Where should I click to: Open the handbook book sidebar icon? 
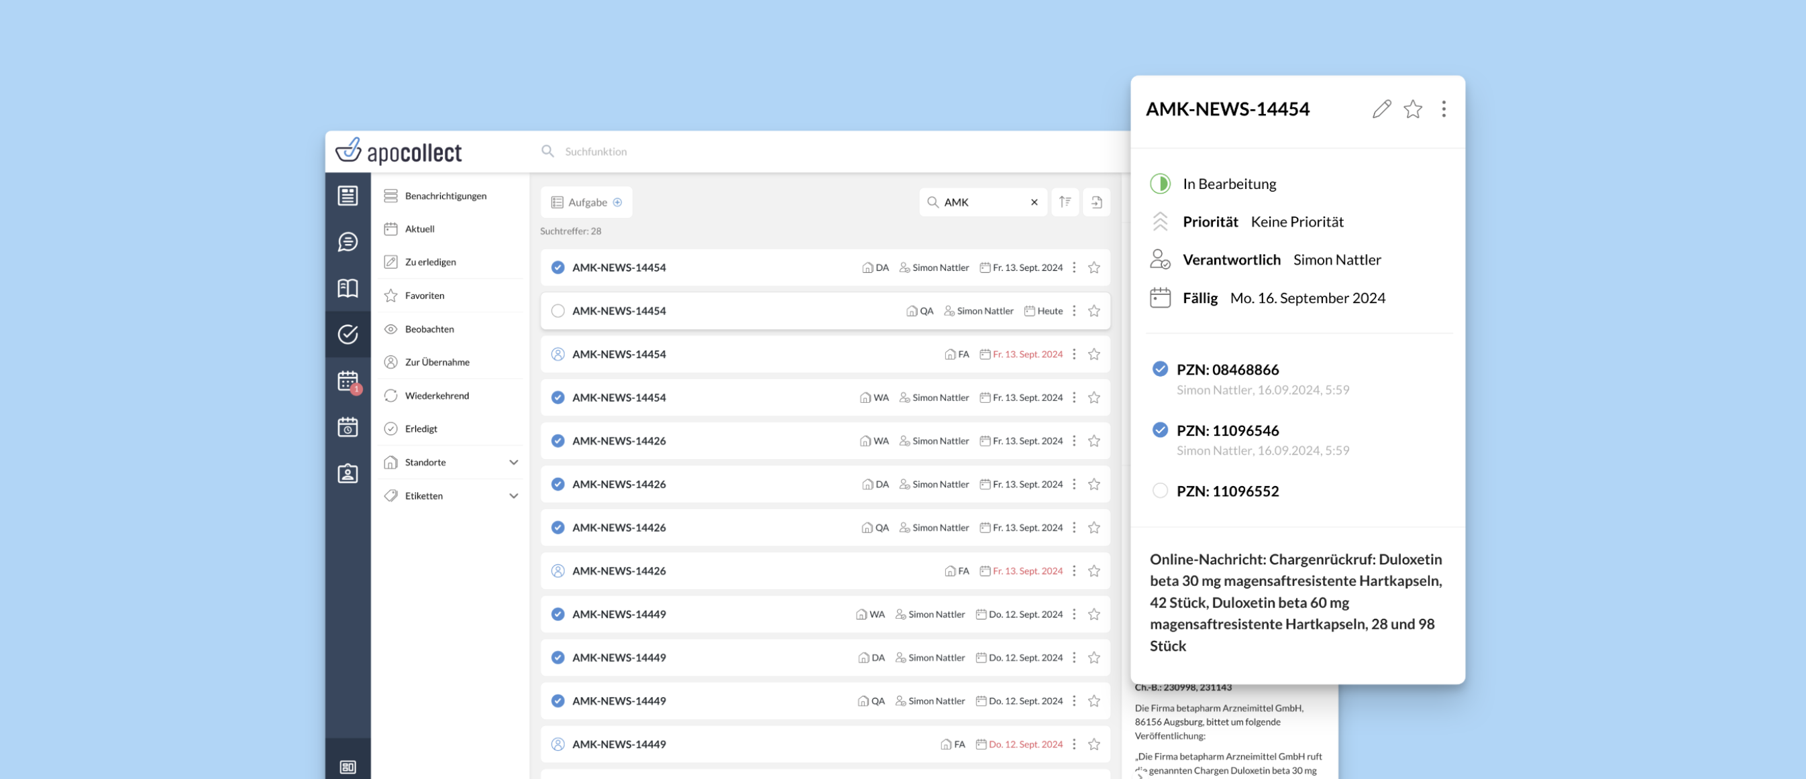coord(348,288)
